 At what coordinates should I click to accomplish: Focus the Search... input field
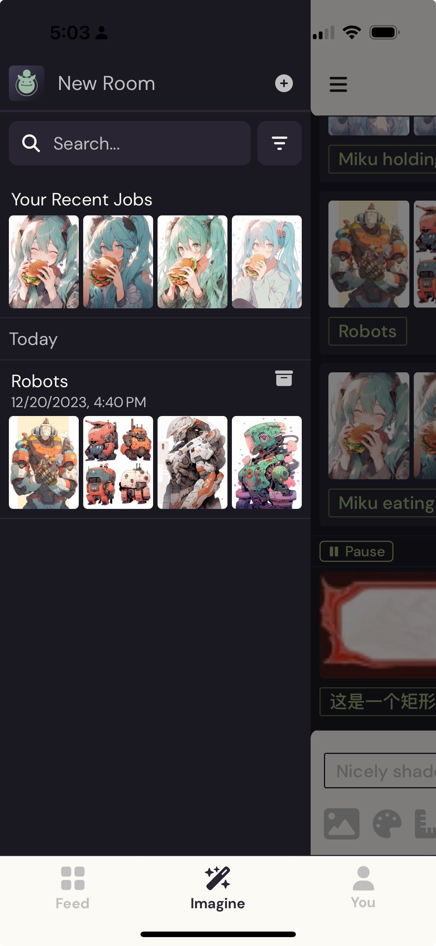click(x=130, y=143)
